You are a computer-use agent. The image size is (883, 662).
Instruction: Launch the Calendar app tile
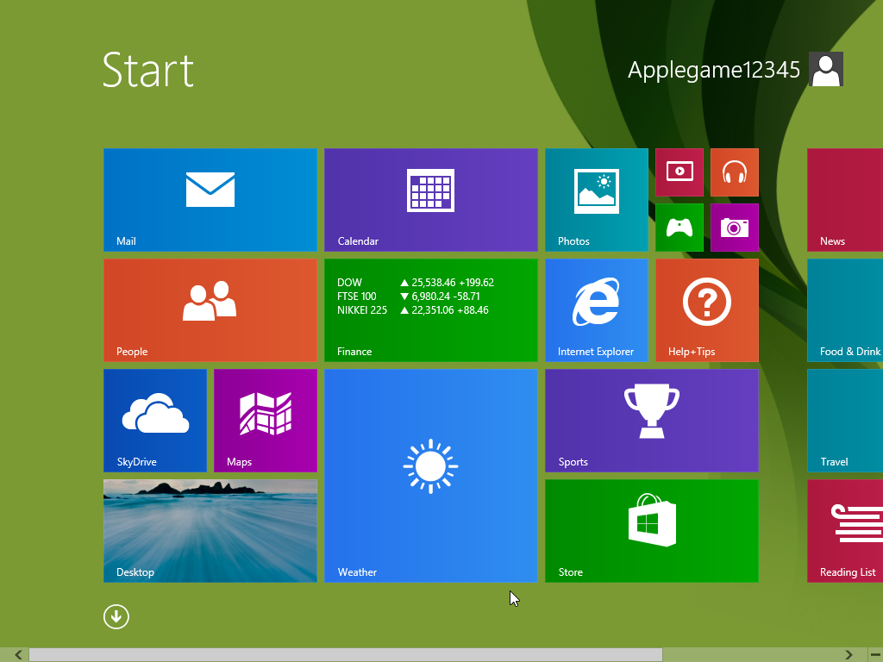(x=430, y=199)
